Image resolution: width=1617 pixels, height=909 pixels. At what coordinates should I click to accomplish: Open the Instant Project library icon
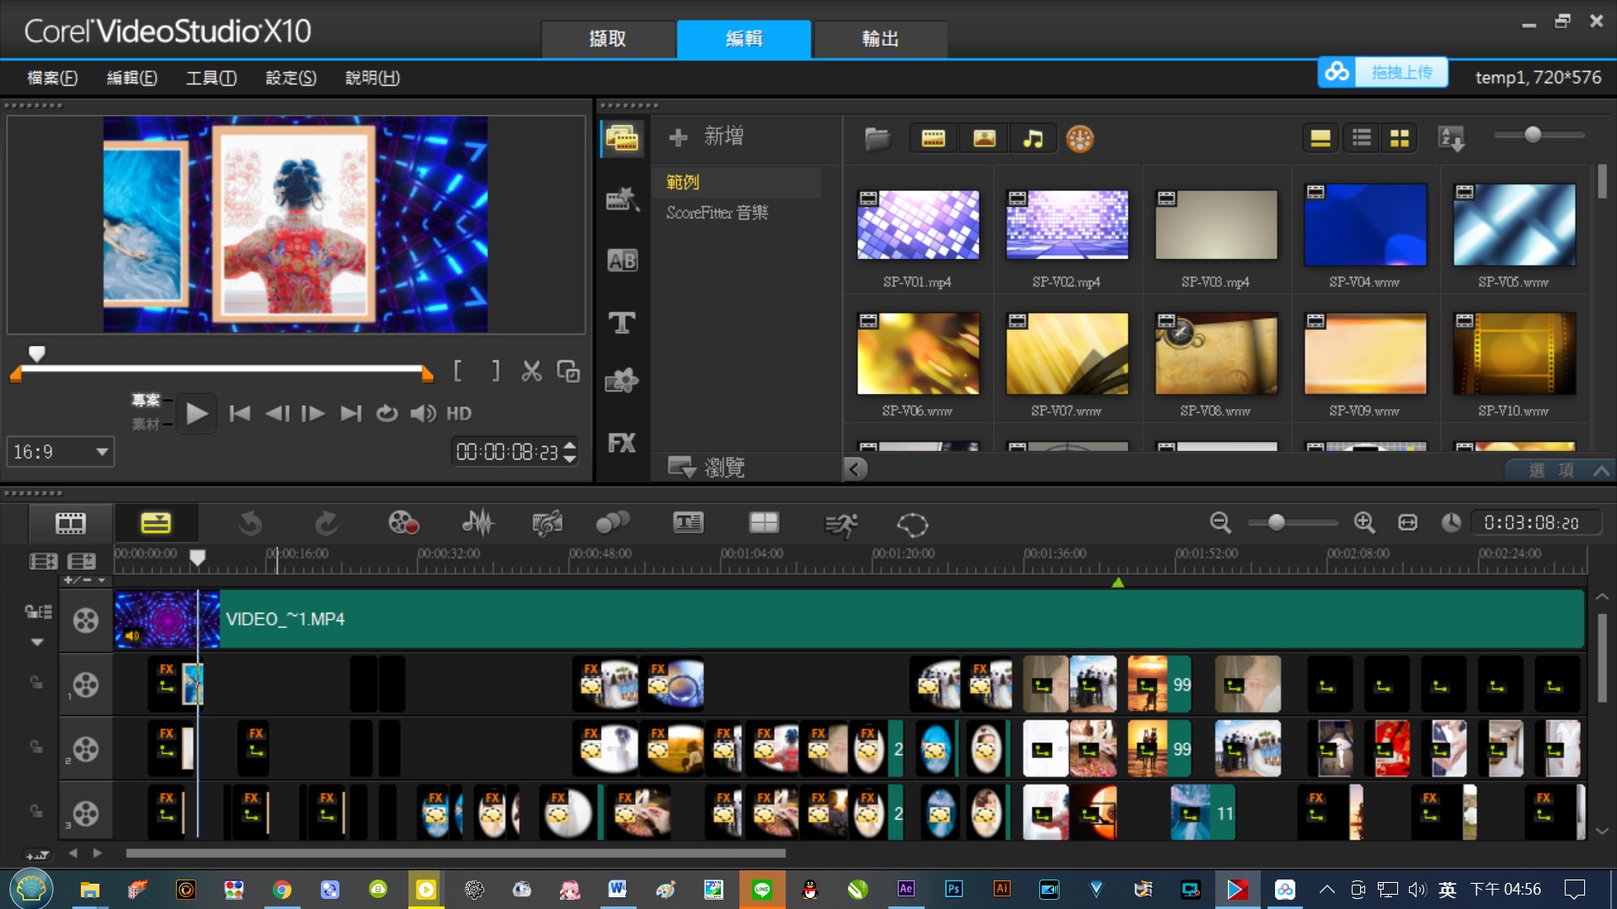(622, 199)
